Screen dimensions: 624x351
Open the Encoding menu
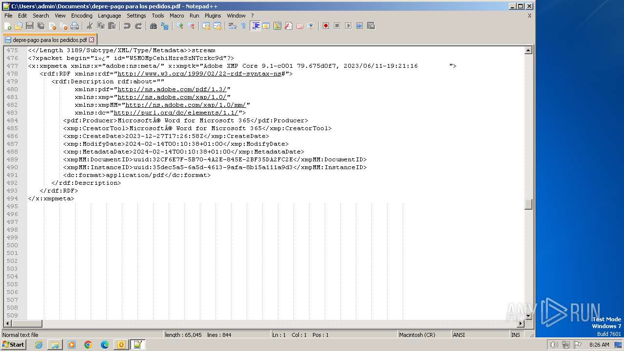coord(81,16)
